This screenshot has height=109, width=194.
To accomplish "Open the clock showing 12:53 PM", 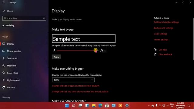I will tap(180, 105).
